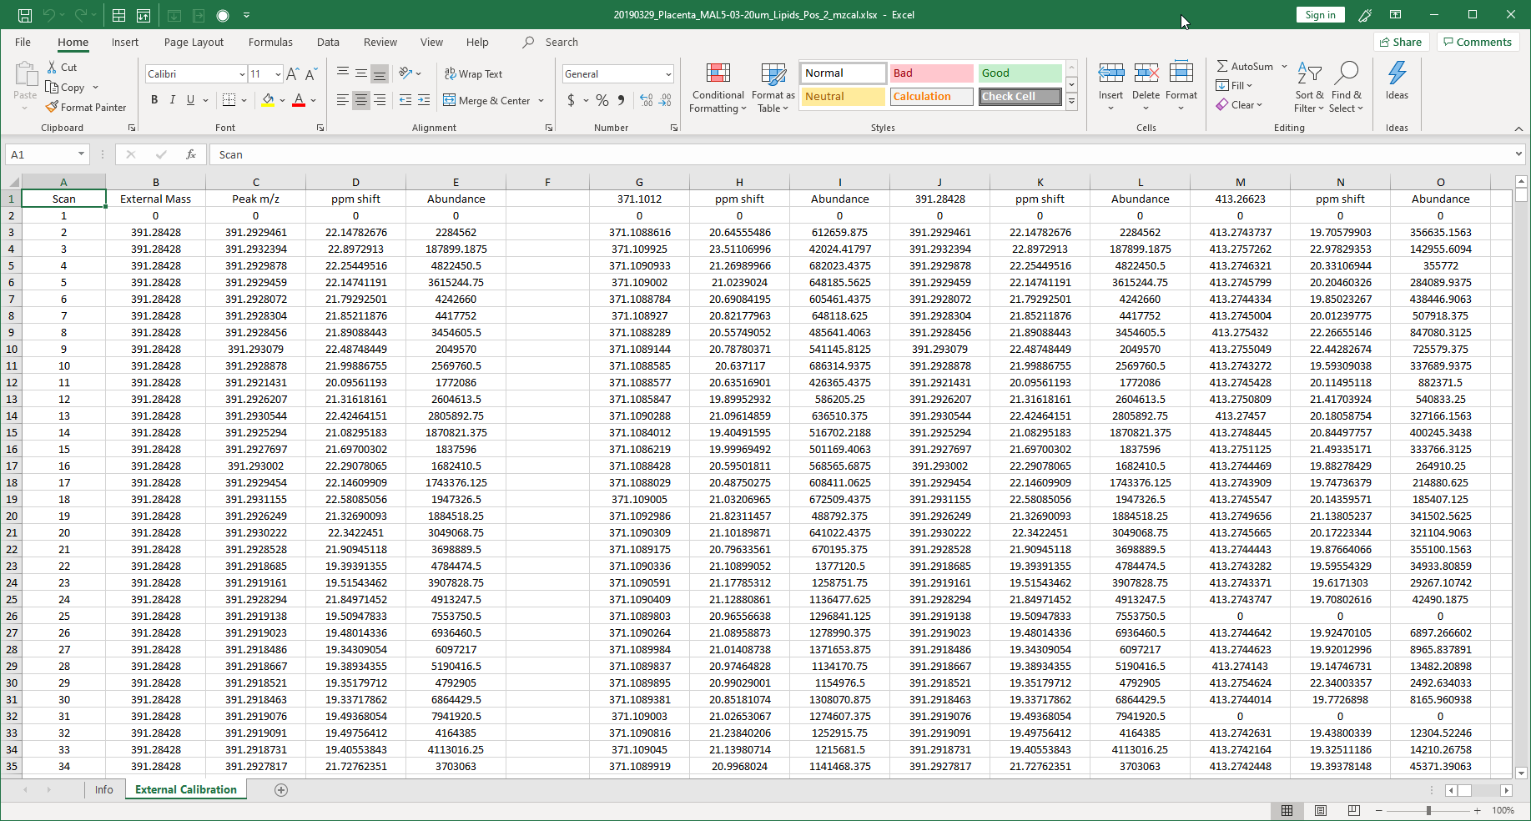This screenshot has width=1531, height=821.
Task: Apply the Bad cell style
Action: (931, 73)
